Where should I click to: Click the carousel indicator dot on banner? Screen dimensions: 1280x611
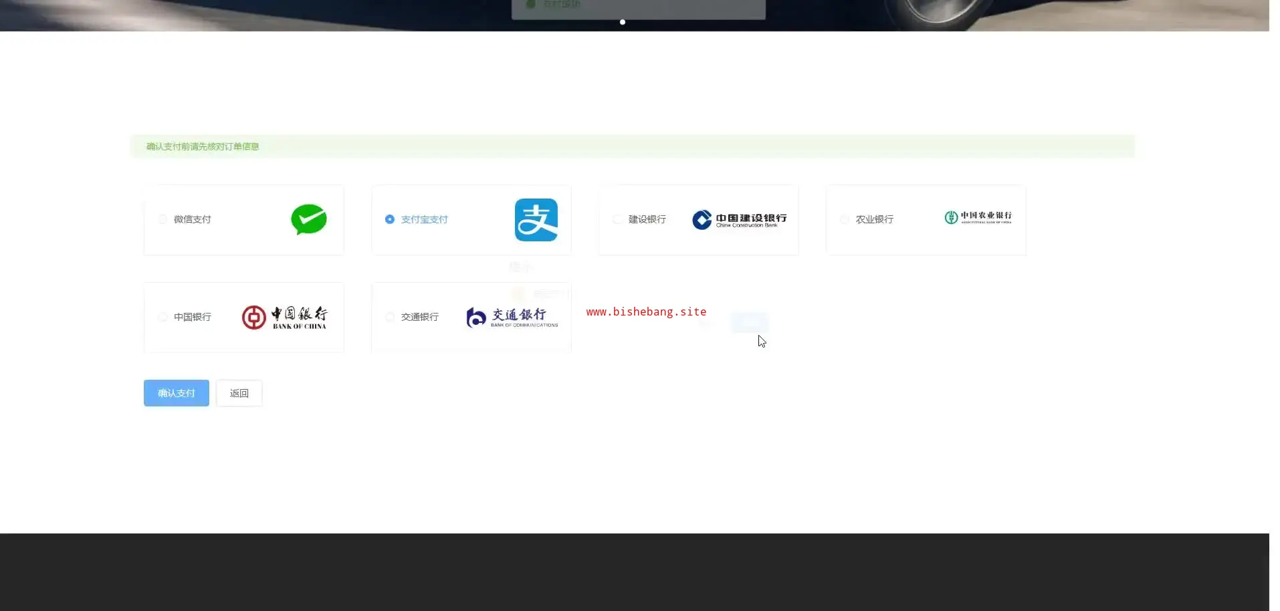click(623, 22)
